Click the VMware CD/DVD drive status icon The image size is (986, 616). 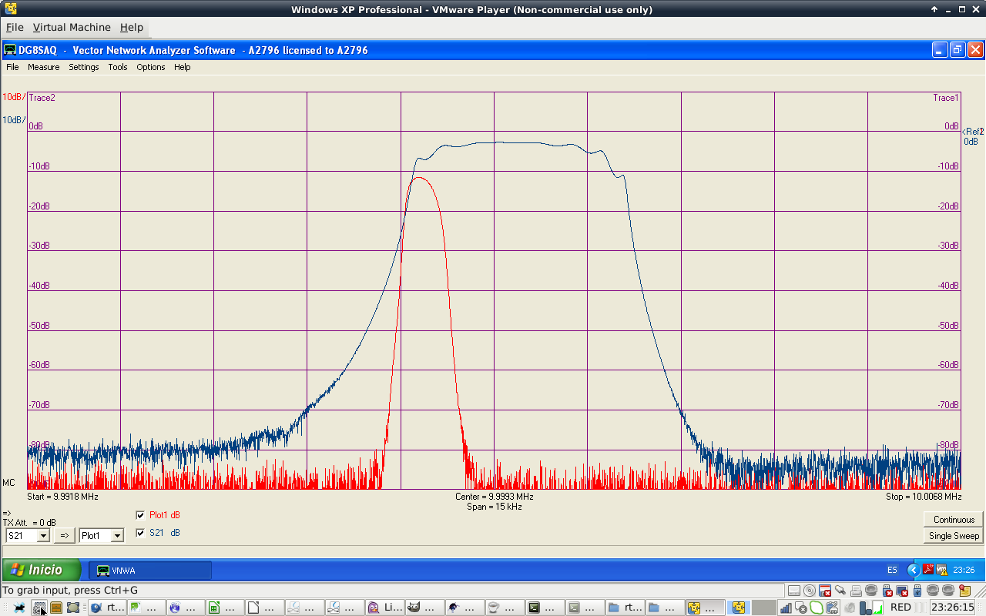[810, 591]
